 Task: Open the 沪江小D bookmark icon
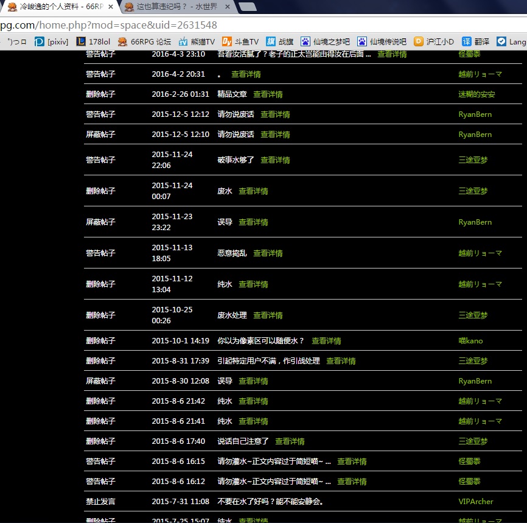(x=419, y=41)
